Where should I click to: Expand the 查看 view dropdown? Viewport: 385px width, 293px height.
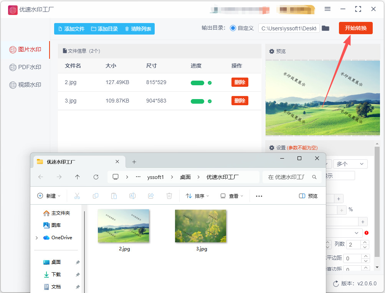[x=232, y=196]
